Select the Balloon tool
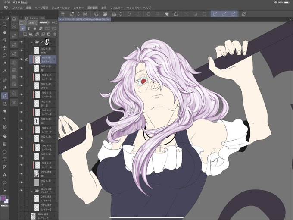The height and width of the screenshot is (220, 293). coord(4,182)
